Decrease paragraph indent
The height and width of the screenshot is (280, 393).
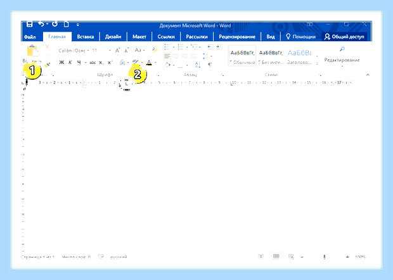[210, 47]
